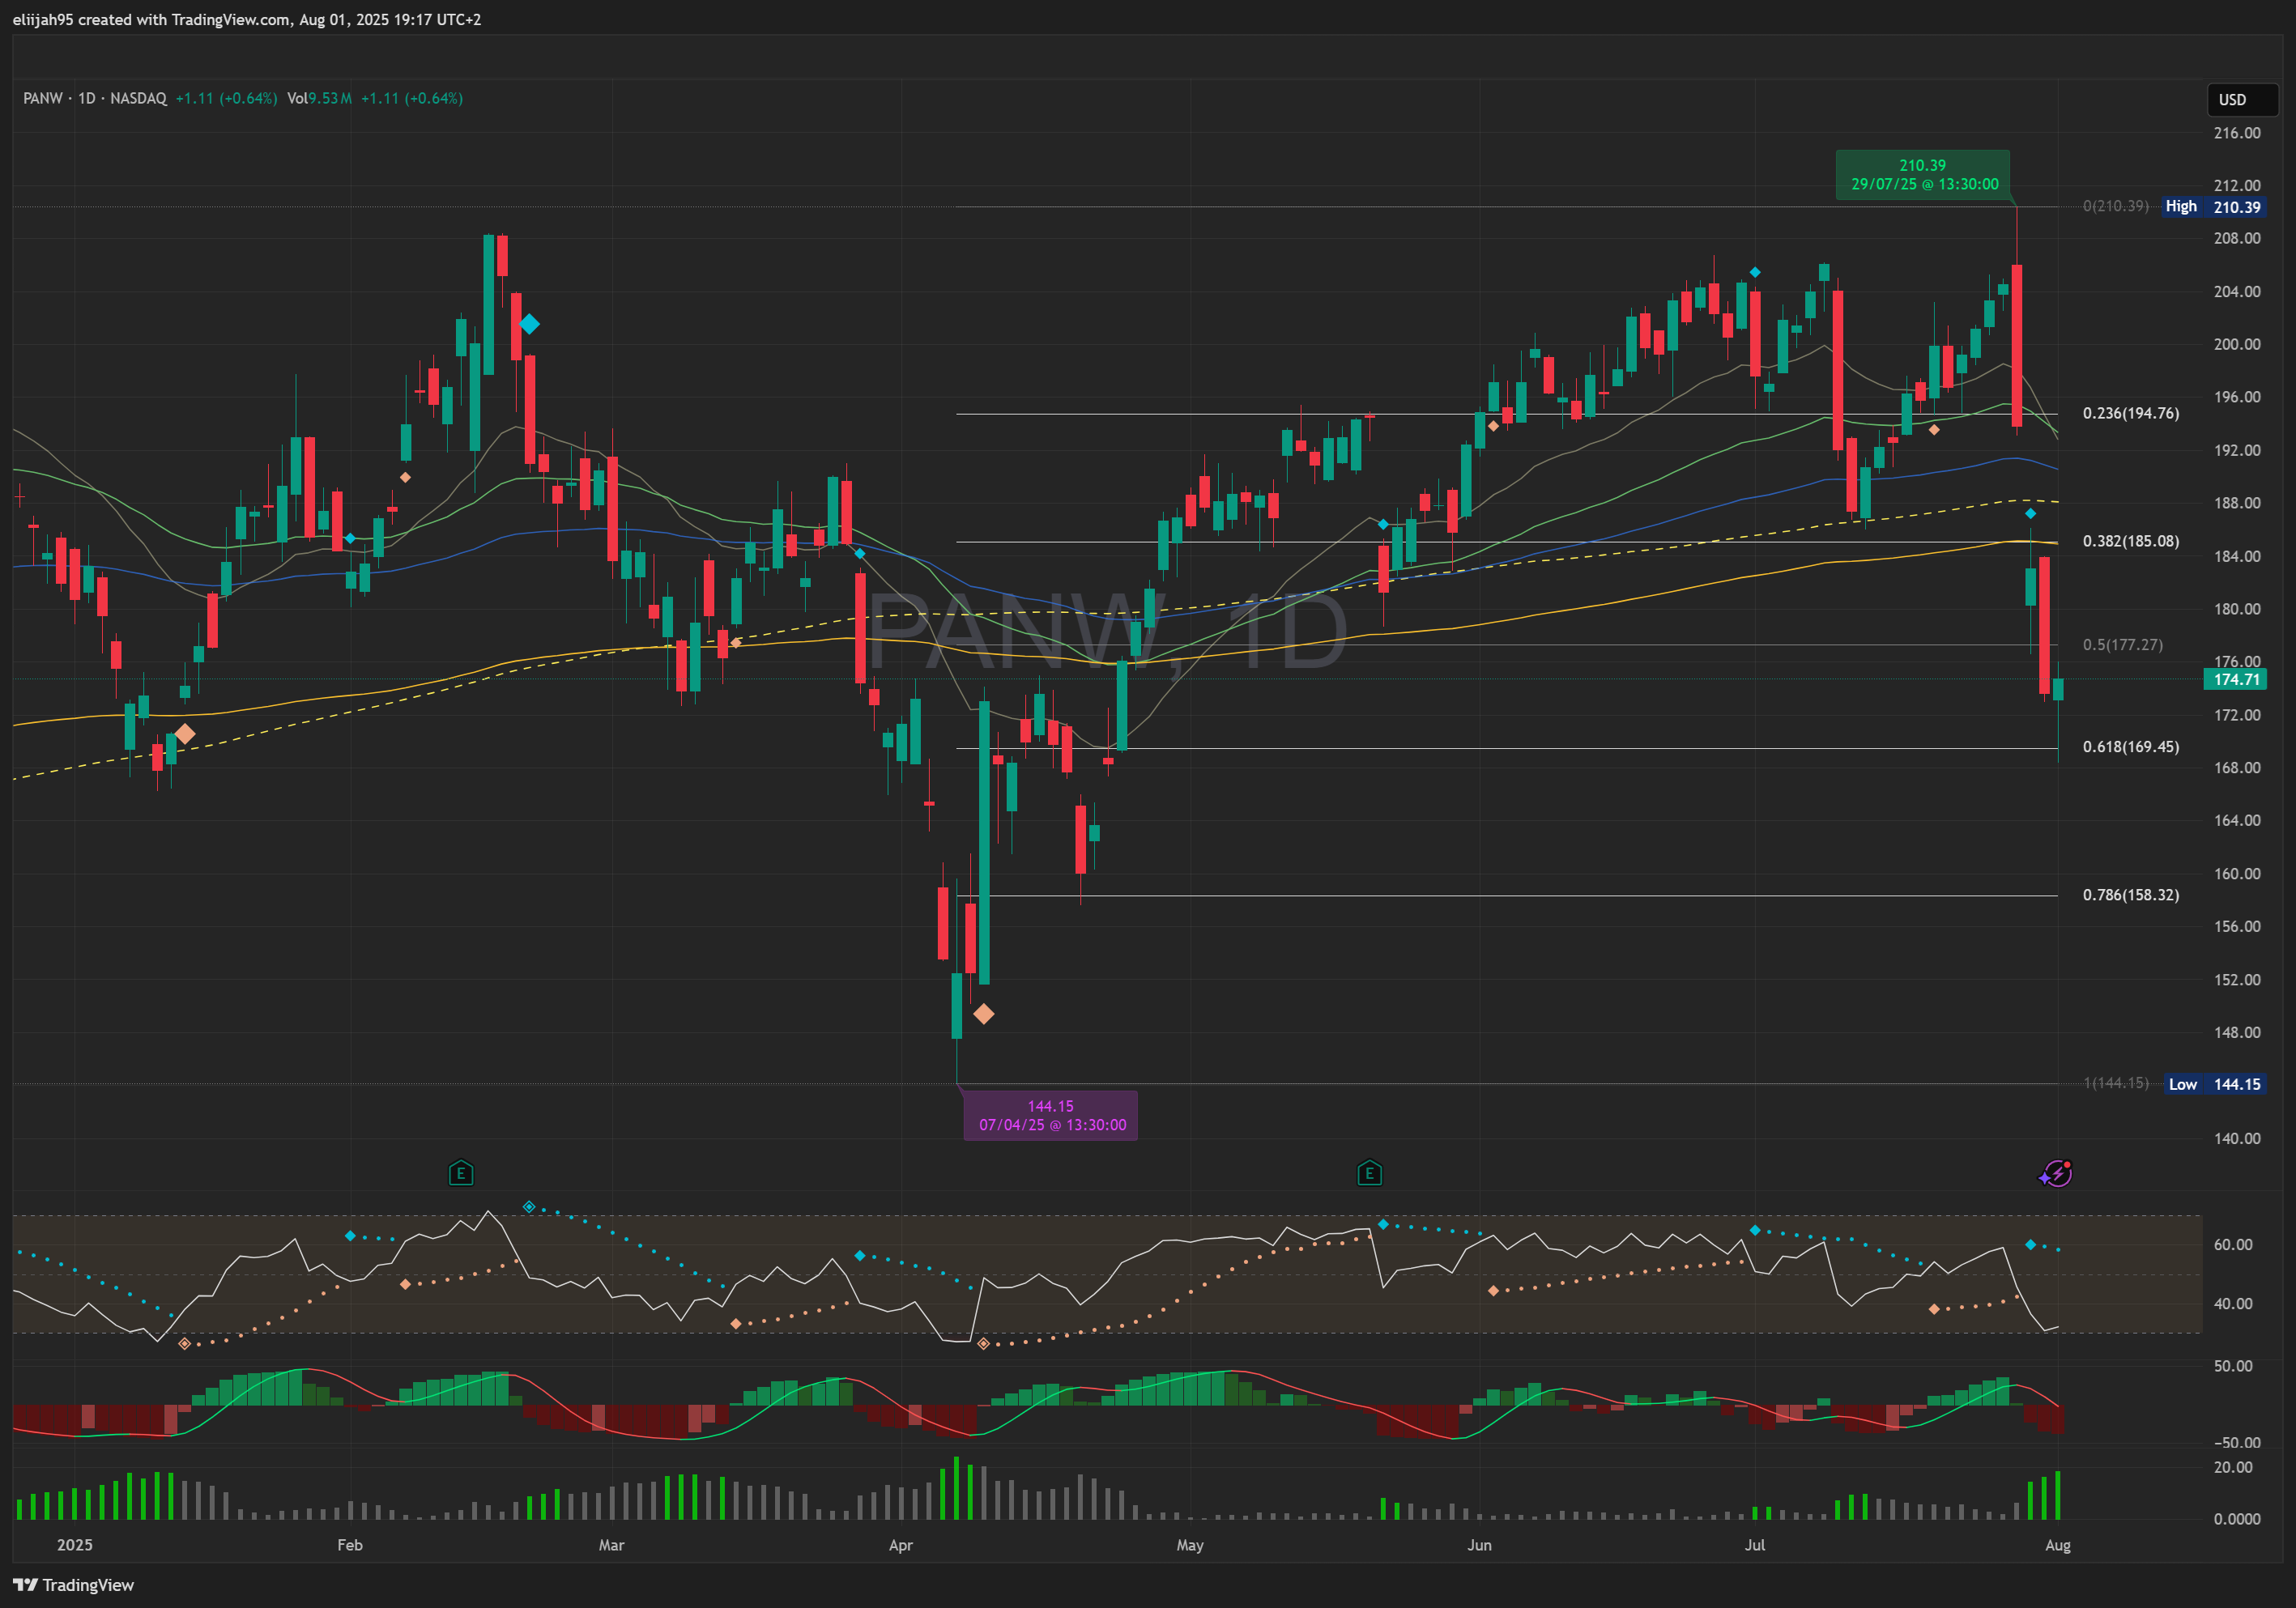Select the 0(210.39) Fibonacci level label
Image resolution: width=2296 pixels, height=1608 pixels.
(x=2116, y=206)
